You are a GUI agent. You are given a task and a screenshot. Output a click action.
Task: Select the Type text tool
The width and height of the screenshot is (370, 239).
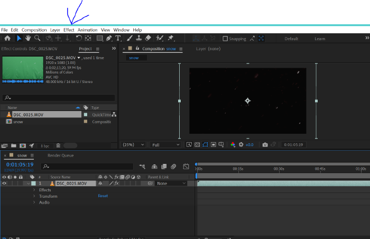tap(118, 38)
